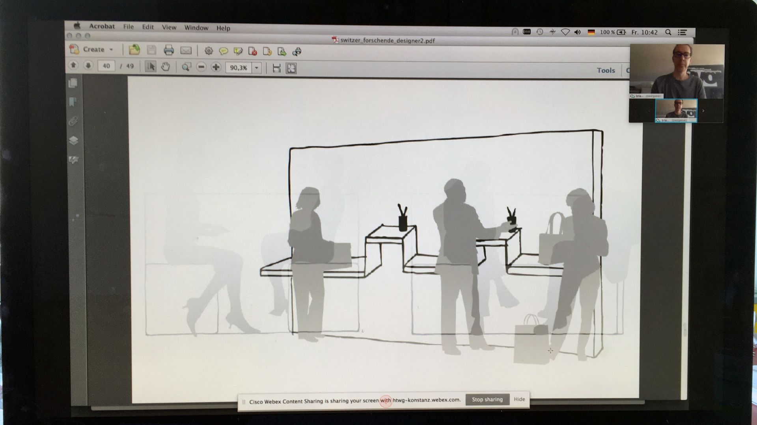757x425 pixels.
Task: Open the Window menu
Action: (196, 28)
